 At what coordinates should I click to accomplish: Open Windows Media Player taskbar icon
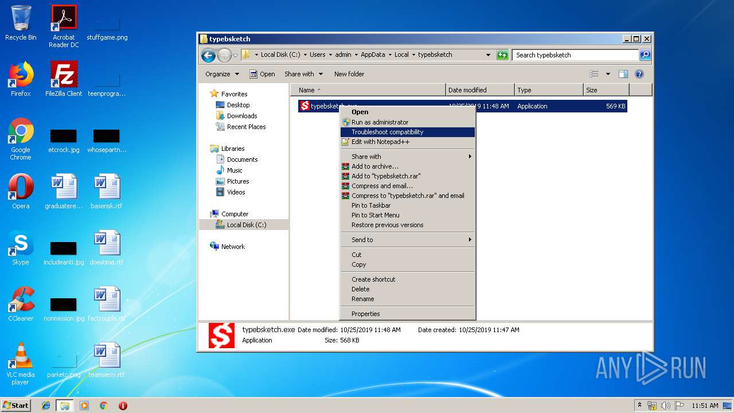pyautogui.click(x=84, y=406)
